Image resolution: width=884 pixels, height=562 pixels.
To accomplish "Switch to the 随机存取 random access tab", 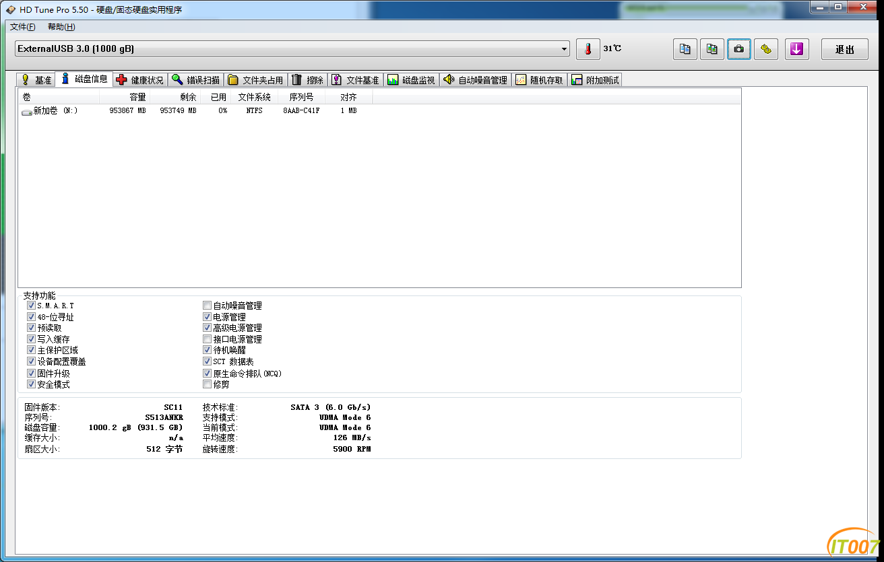I will pyautogui.click(x=540, y=80).
